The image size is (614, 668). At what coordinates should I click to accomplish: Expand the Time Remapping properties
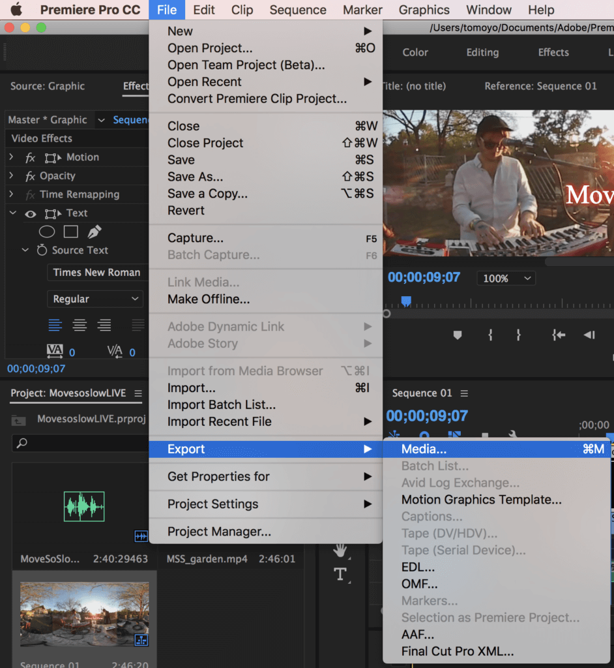(x=12, y=194)
